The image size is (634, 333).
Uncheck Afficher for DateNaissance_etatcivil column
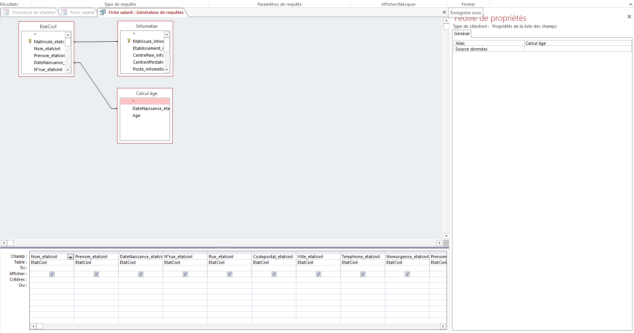click(141, 274)
